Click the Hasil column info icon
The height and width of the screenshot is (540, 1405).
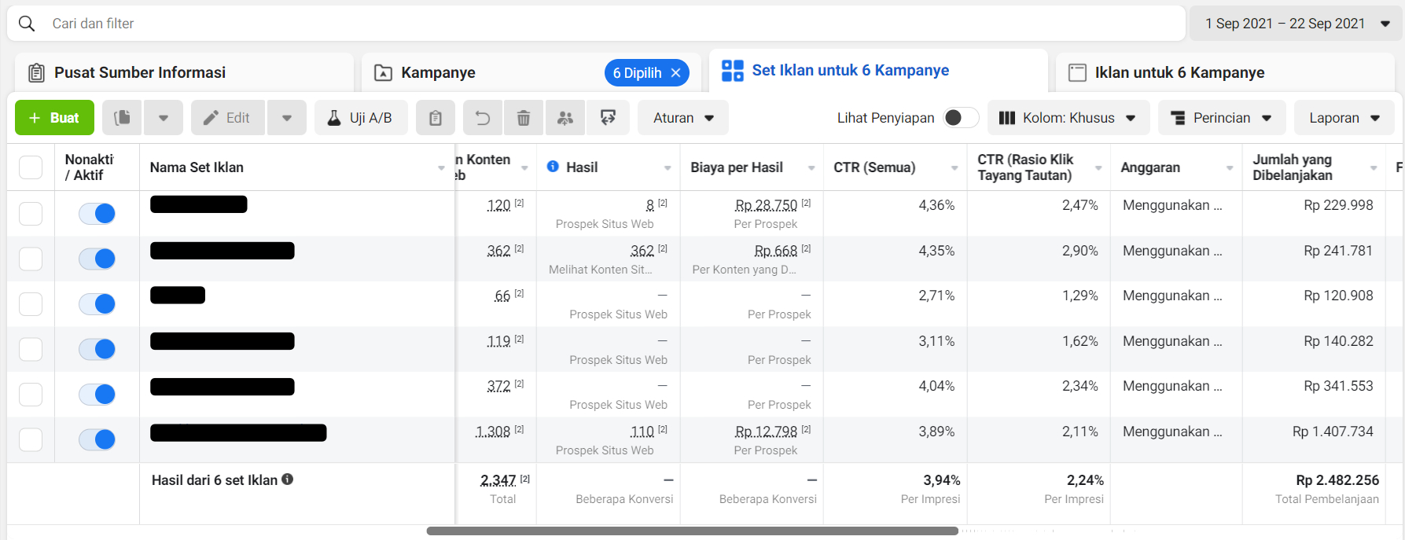point(553,167)
